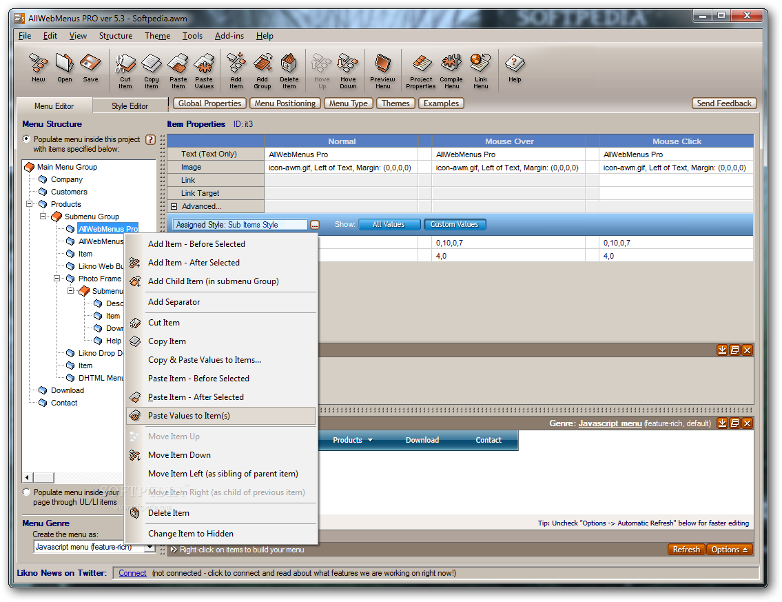The image size is (782, 602).
Task: Click the New project toolbar icon
Action: 39,68
